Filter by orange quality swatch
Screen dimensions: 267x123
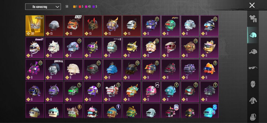[74, 7]
